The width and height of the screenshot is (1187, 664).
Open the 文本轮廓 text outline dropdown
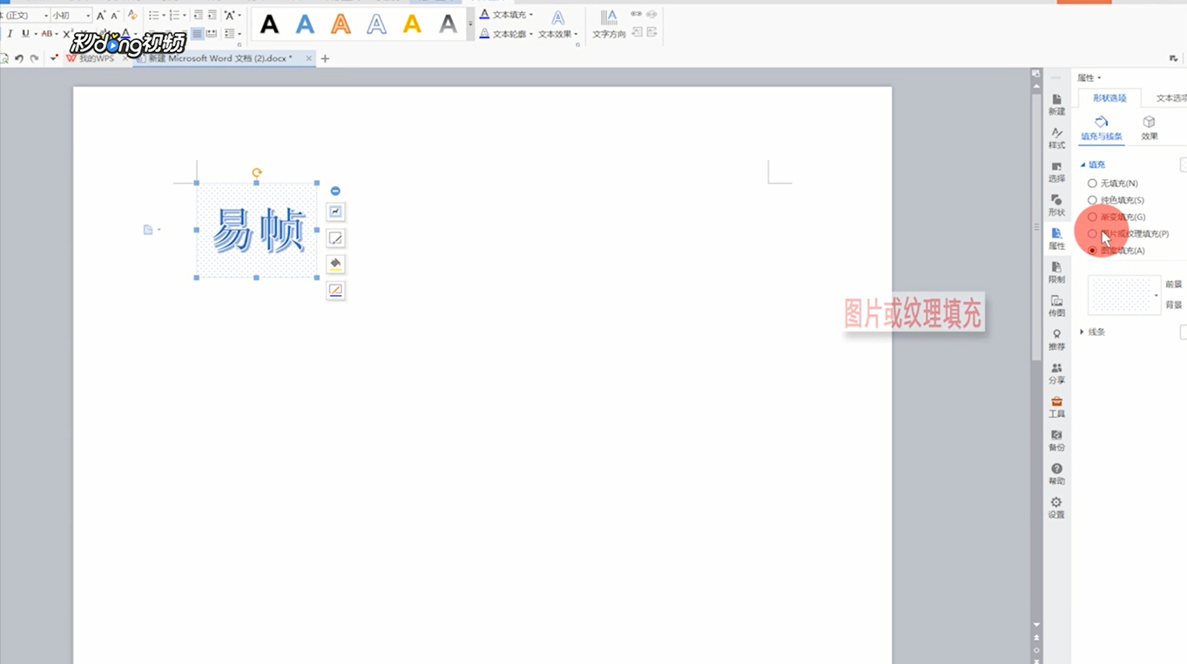pyautogui.click(x=506, y=34)
